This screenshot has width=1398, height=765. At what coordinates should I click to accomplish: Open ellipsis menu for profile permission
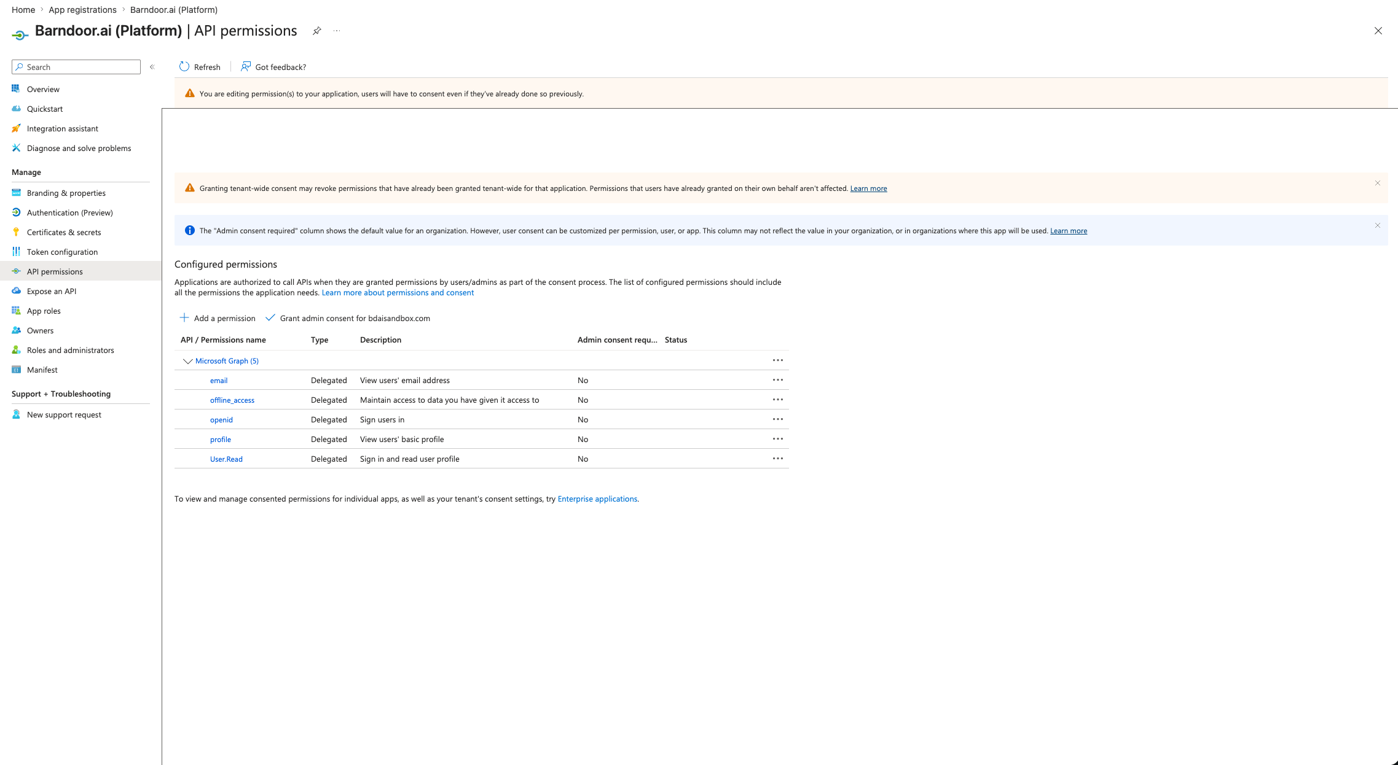tap(777, 439)
